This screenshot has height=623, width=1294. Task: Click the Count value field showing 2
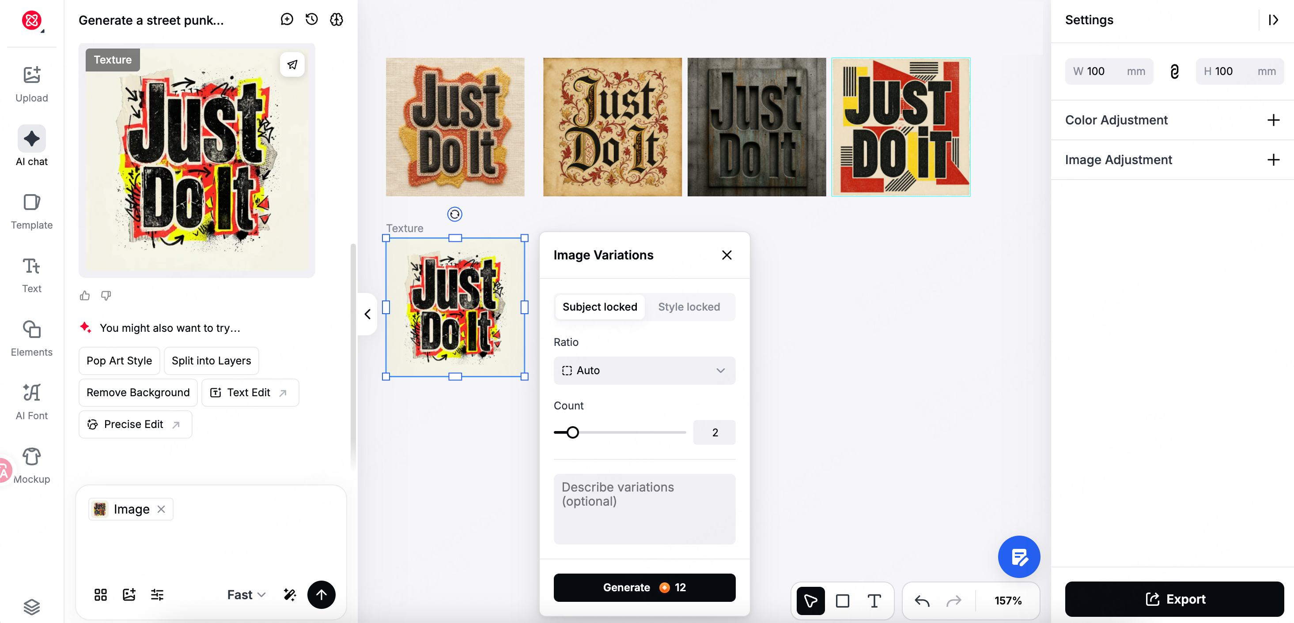tap(714, 432)
